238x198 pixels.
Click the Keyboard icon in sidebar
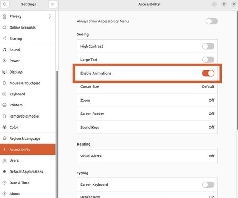click(x=4, y=94)
